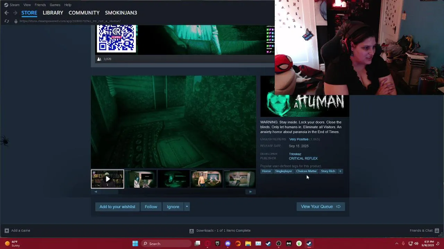Image resolution: width=444 pixels, height=249 pixels.
Task: Open publisher CRITICAL REFLEX link
Action: click(303, 158)
